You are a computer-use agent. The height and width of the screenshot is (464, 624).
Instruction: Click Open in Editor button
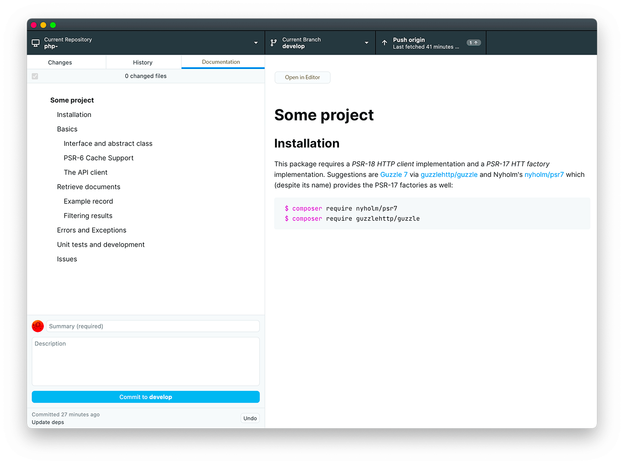pos(302,77)
